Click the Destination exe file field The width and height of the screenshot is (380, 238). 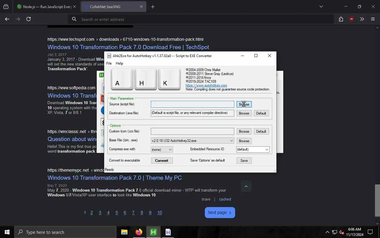coord(192,113)
